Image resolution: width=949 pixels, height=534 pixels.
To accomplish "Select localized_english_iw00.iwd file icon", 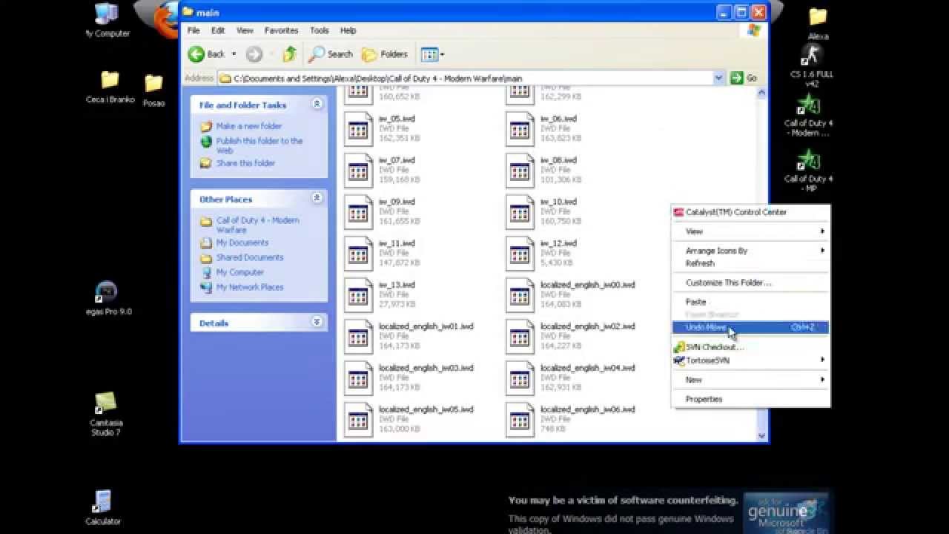I will [520, 295].
